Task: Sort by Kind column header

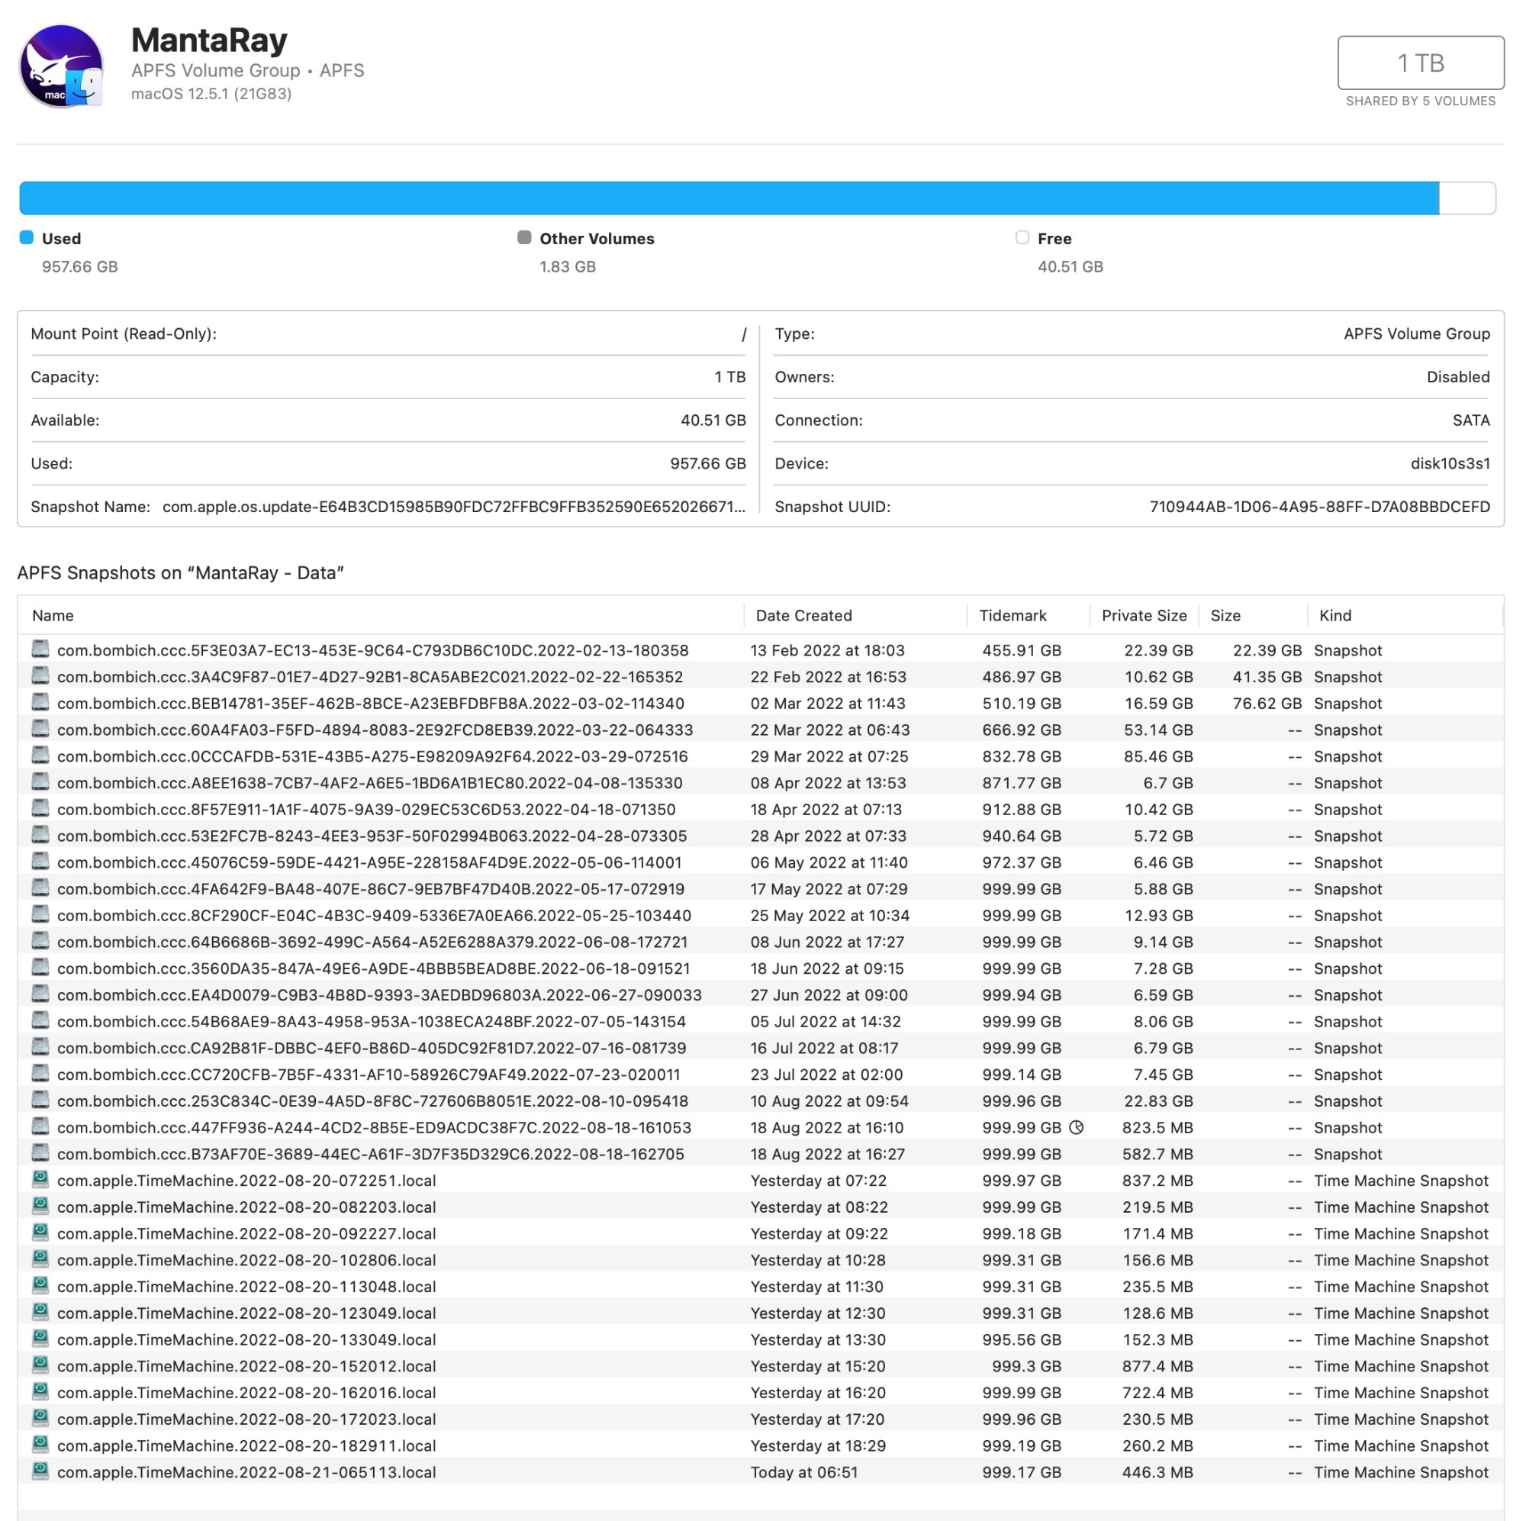Action: tap(1334, 616)
